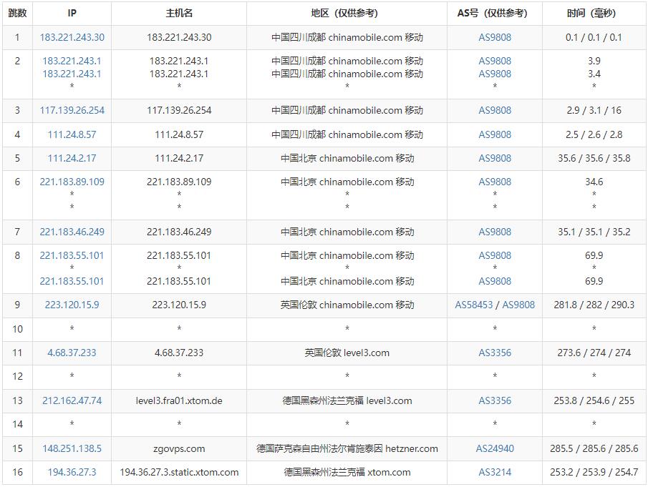Click hostname cell 183.221.243.30 in 主机名 column

tap(179, 37)
